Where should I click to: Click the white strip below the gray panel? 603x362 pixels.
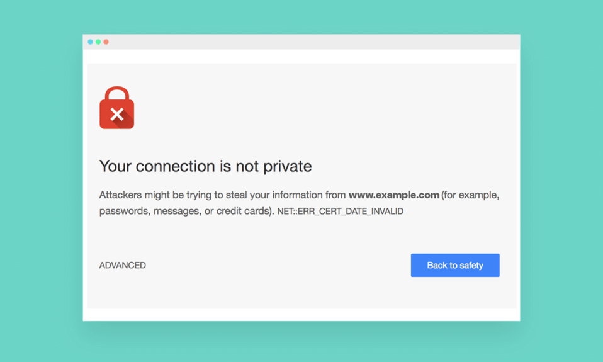coord(302,315)
